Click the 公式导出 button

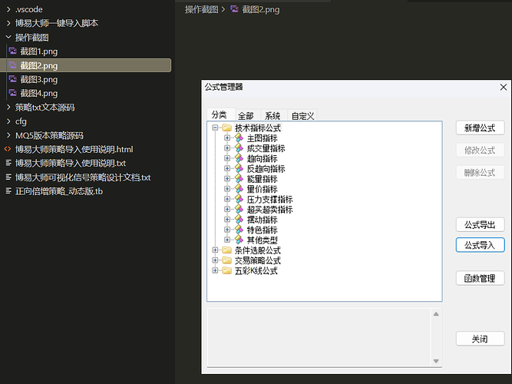click(x=480, y=225)
